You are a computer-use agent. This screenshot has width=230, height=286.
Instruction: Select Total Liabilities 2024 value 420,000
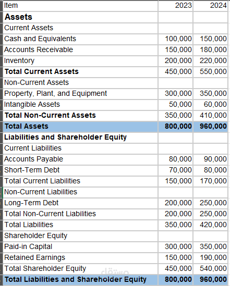coord(211,225)
